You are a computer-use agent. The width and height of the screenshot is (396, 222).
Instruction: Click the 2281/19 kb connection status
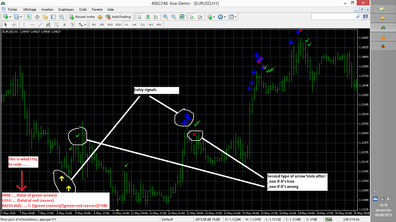click(351, 219)
